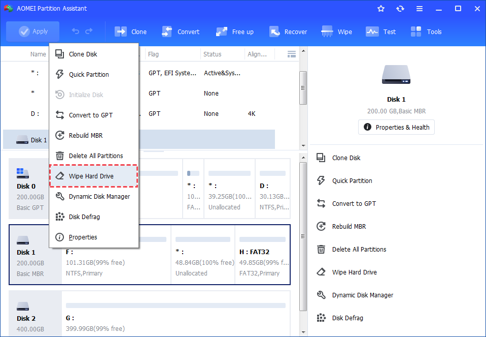Image resolution: width=486 pixels, height=337 pixels.
Task: Select Quick Partition in context menu
Action: coord(94,75)
